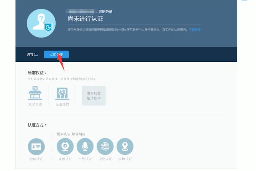Image resolution: width=256 pixels, height=171 pixels.
Task: Click the 您的身份 text
Action: 106,11
